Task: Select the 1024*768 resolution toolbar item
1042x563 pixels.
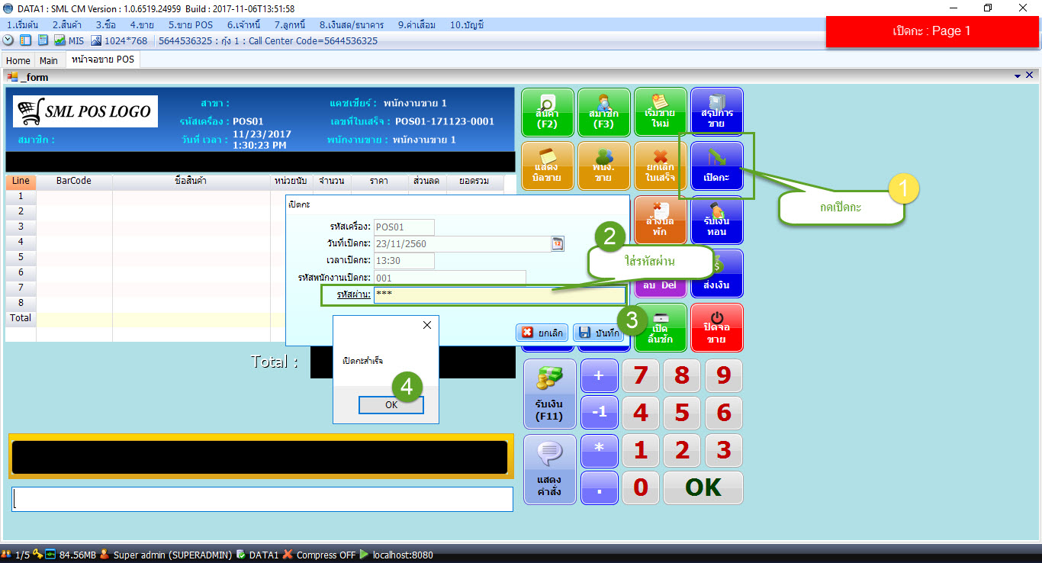Action: pos(119,40)
